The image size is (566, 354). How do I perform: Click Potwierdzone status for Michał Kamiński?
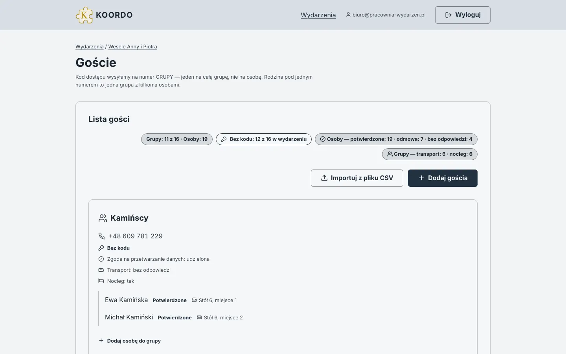coord(175,318)
